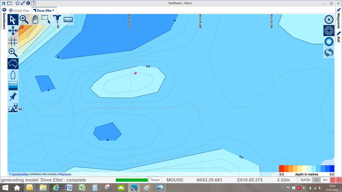This screenshot has width=342, height=192.
Task: Click the fit-to-extent arrows icon
Action: pos(13,31)
